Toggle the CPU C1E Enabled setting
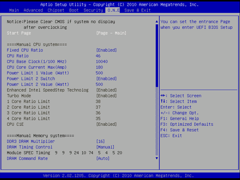240x180 pixels. coord(106,124)
